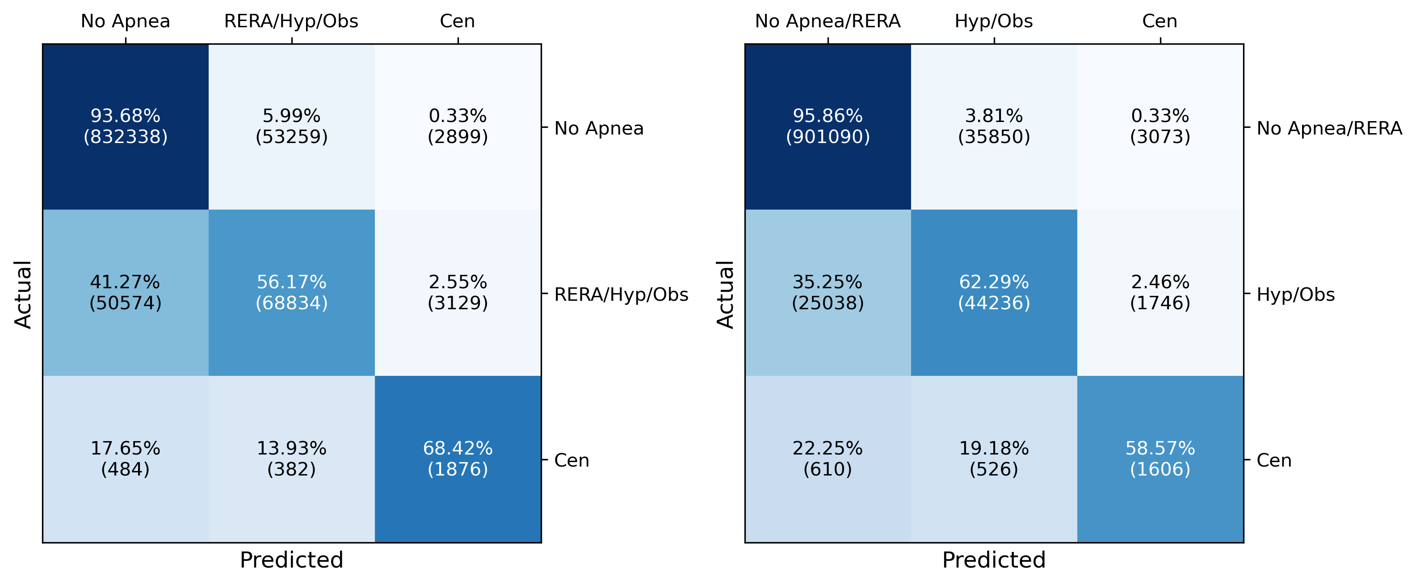Click the cell showing 3.81% (35850)

[994, 126]
